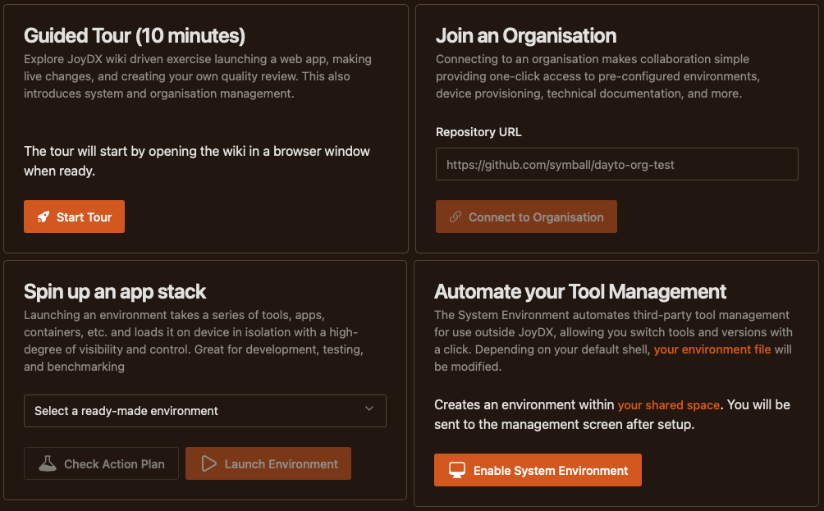
Task: Click the chain link icon beside Connect
Action: pos(455,217)
